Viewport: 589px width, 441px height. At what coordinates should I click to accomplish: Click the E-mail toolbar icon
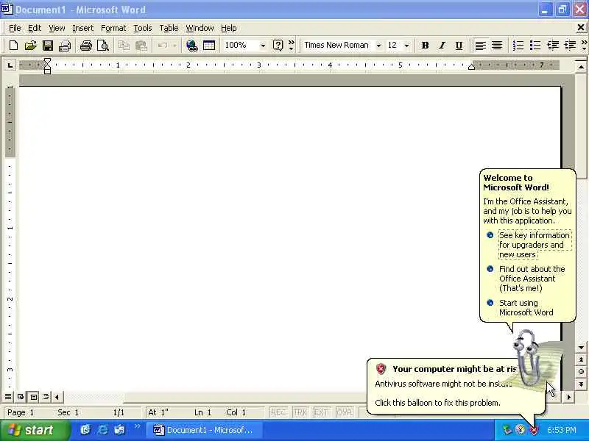click(65, 46)
